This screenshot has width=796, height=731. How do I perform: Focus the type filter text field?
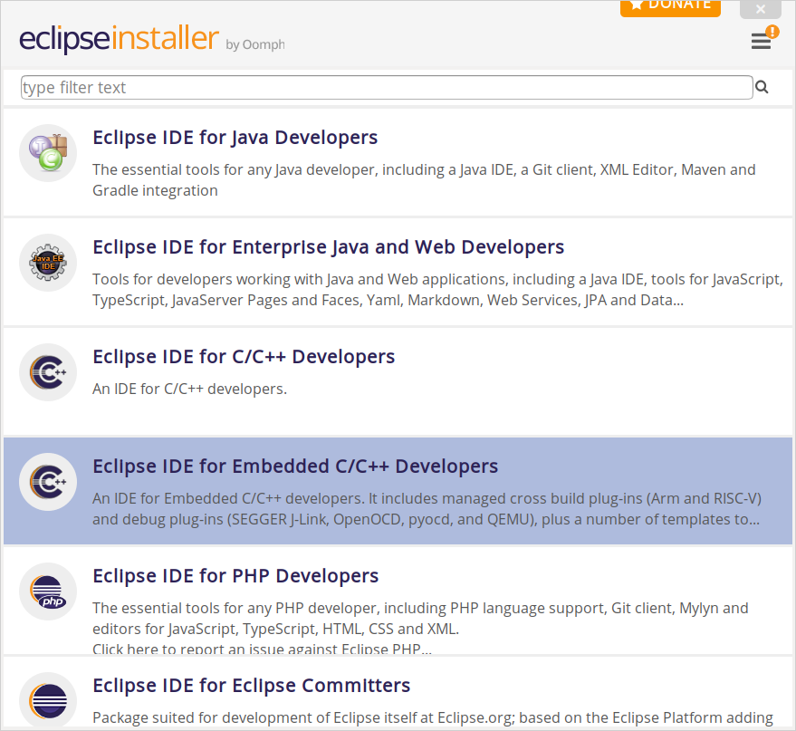[387, 87]
